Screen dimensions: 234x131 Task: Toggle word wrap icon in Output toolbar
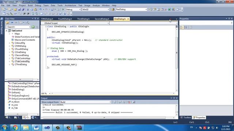(133, 102)
